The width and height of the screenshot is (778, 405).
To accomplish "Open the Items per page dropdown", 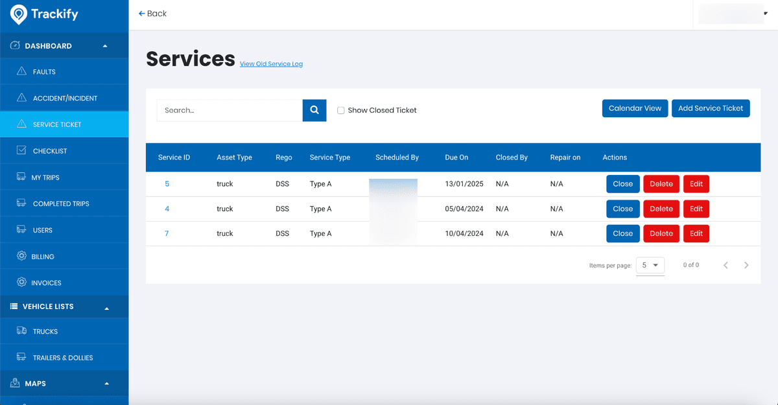I will (x=650, y=265).
